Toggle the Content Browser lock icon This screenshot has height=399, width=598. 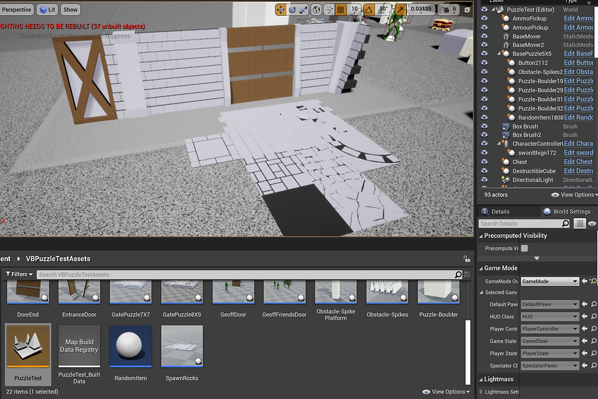pos(466,259)
